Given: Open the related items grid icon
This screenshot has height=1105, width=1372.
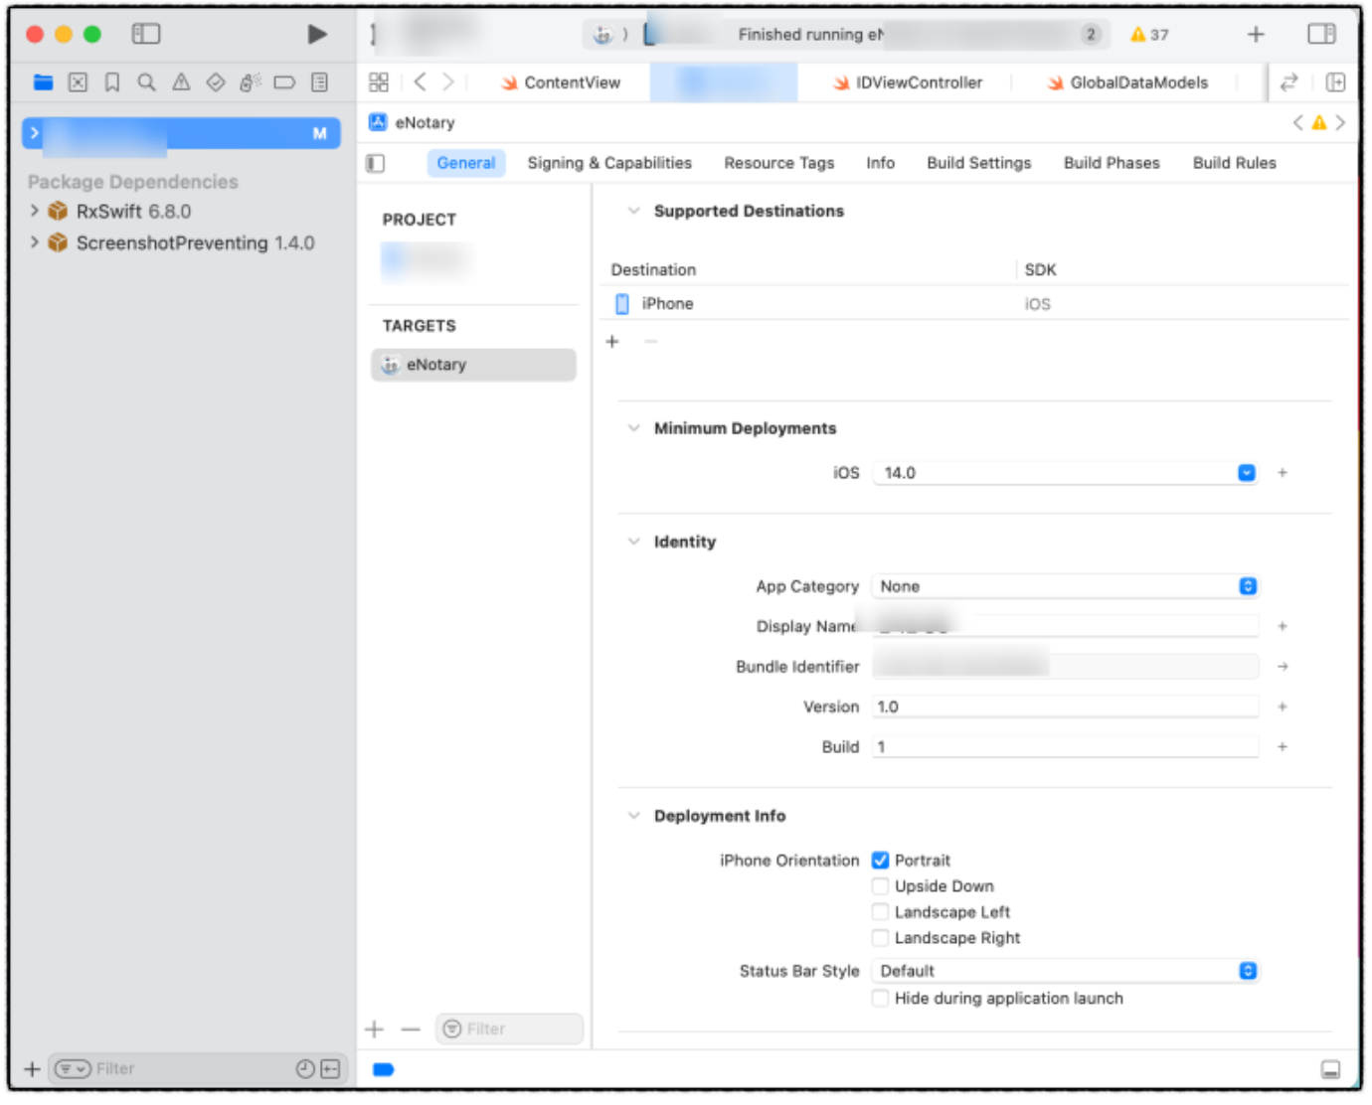Looking at the screenshot, I should [379, 82].
